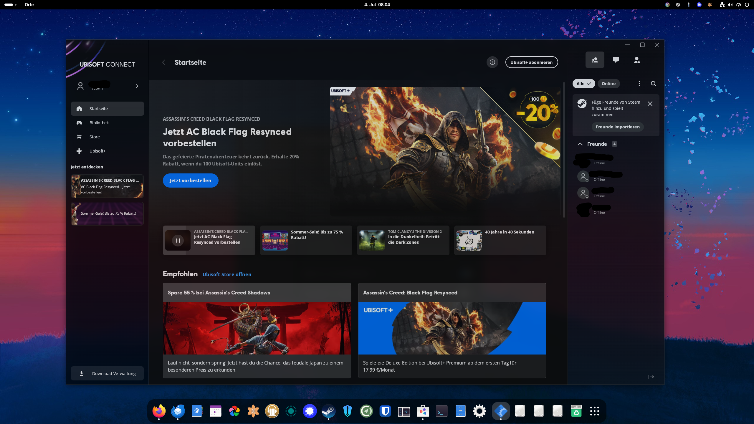This screenshot has height=424, width=754.
Task: Open the Division 2 Dark Zones carousel card
Action: (403, 240)
